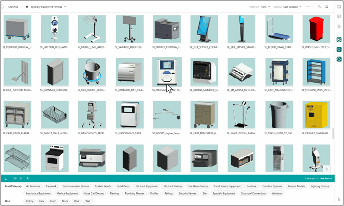Toggle the Air Terminals category filter

click(33, 186)
